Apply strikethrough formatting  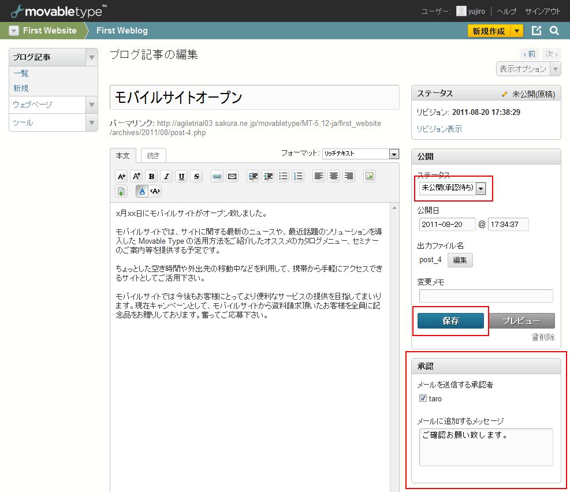point(196,177)
